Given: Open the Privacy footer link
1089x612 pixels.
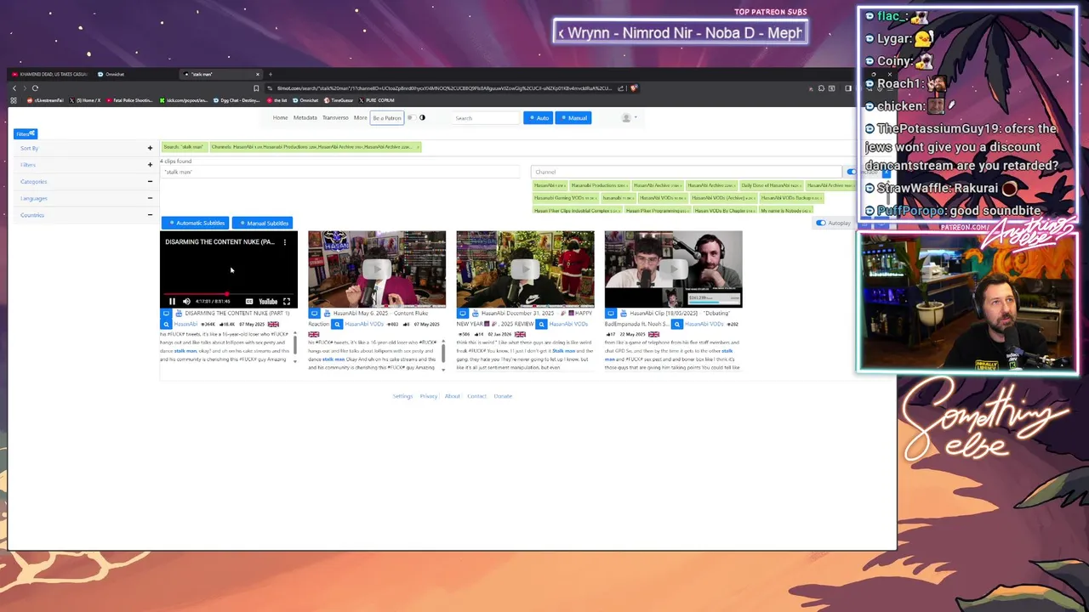Looking at the screenshot, I should (428, 396).
